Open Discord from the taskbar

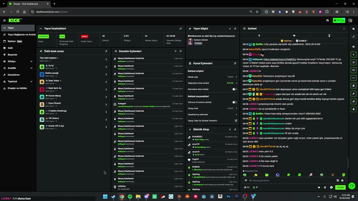146,197
